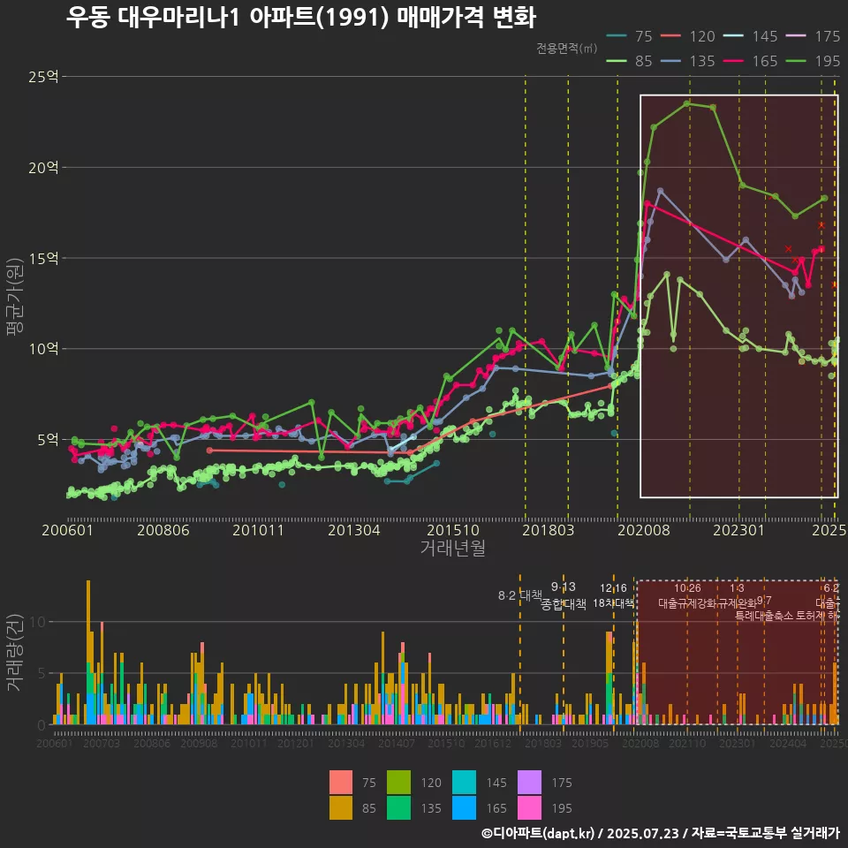This screenshot has width=848, height=848.
Task: Click the 10·26 대출규제강화 policy annotation
Action: (x=687, y=595)
